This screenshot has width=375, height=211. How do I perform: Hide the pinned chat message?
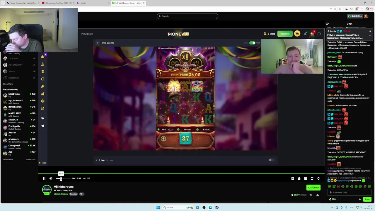(x=370, y=31)
